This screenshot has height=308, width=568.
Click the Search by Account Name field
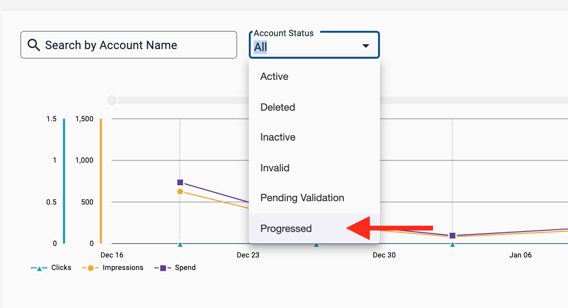tap(135, 45)
